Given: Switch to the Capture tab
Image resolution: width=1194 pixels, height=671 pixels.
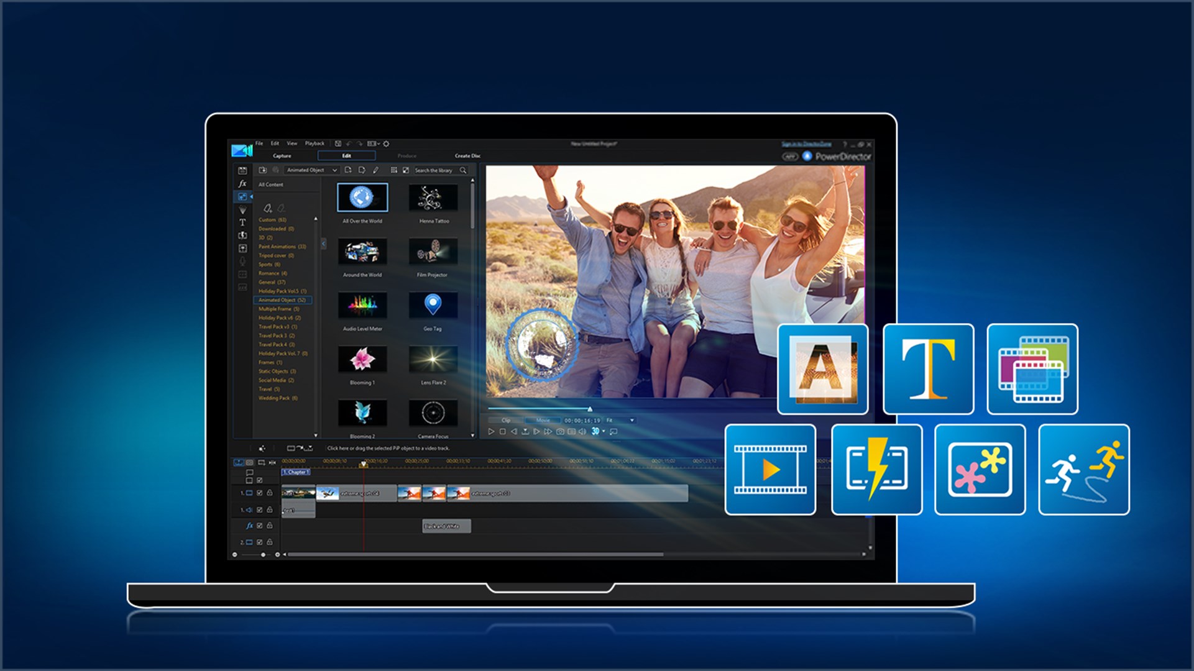Looking at the screenshot, I should pyautogui.click(x=282, y=156).
